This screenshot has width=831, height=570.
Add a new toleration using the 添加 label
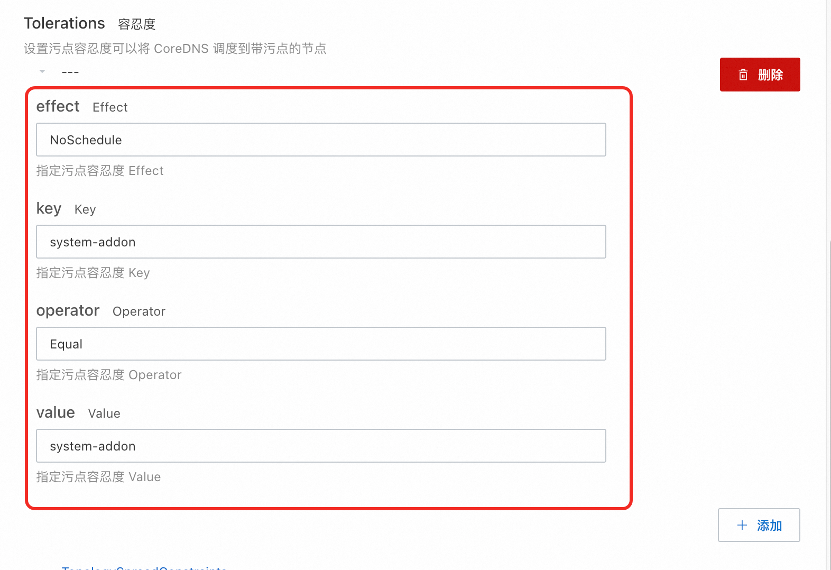769,525
